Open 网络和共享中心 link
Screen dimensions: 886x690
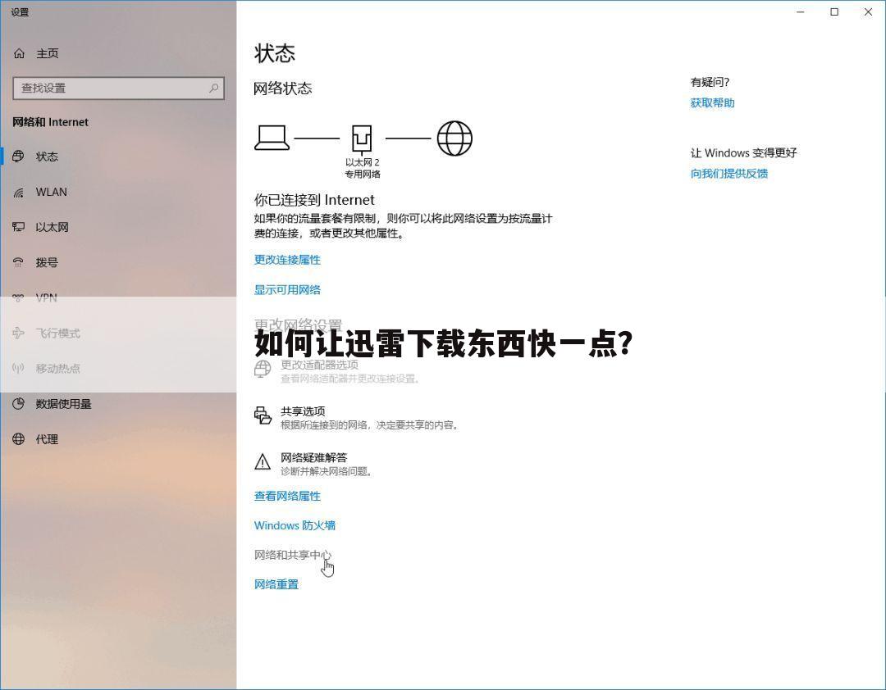tap(293, 555)
